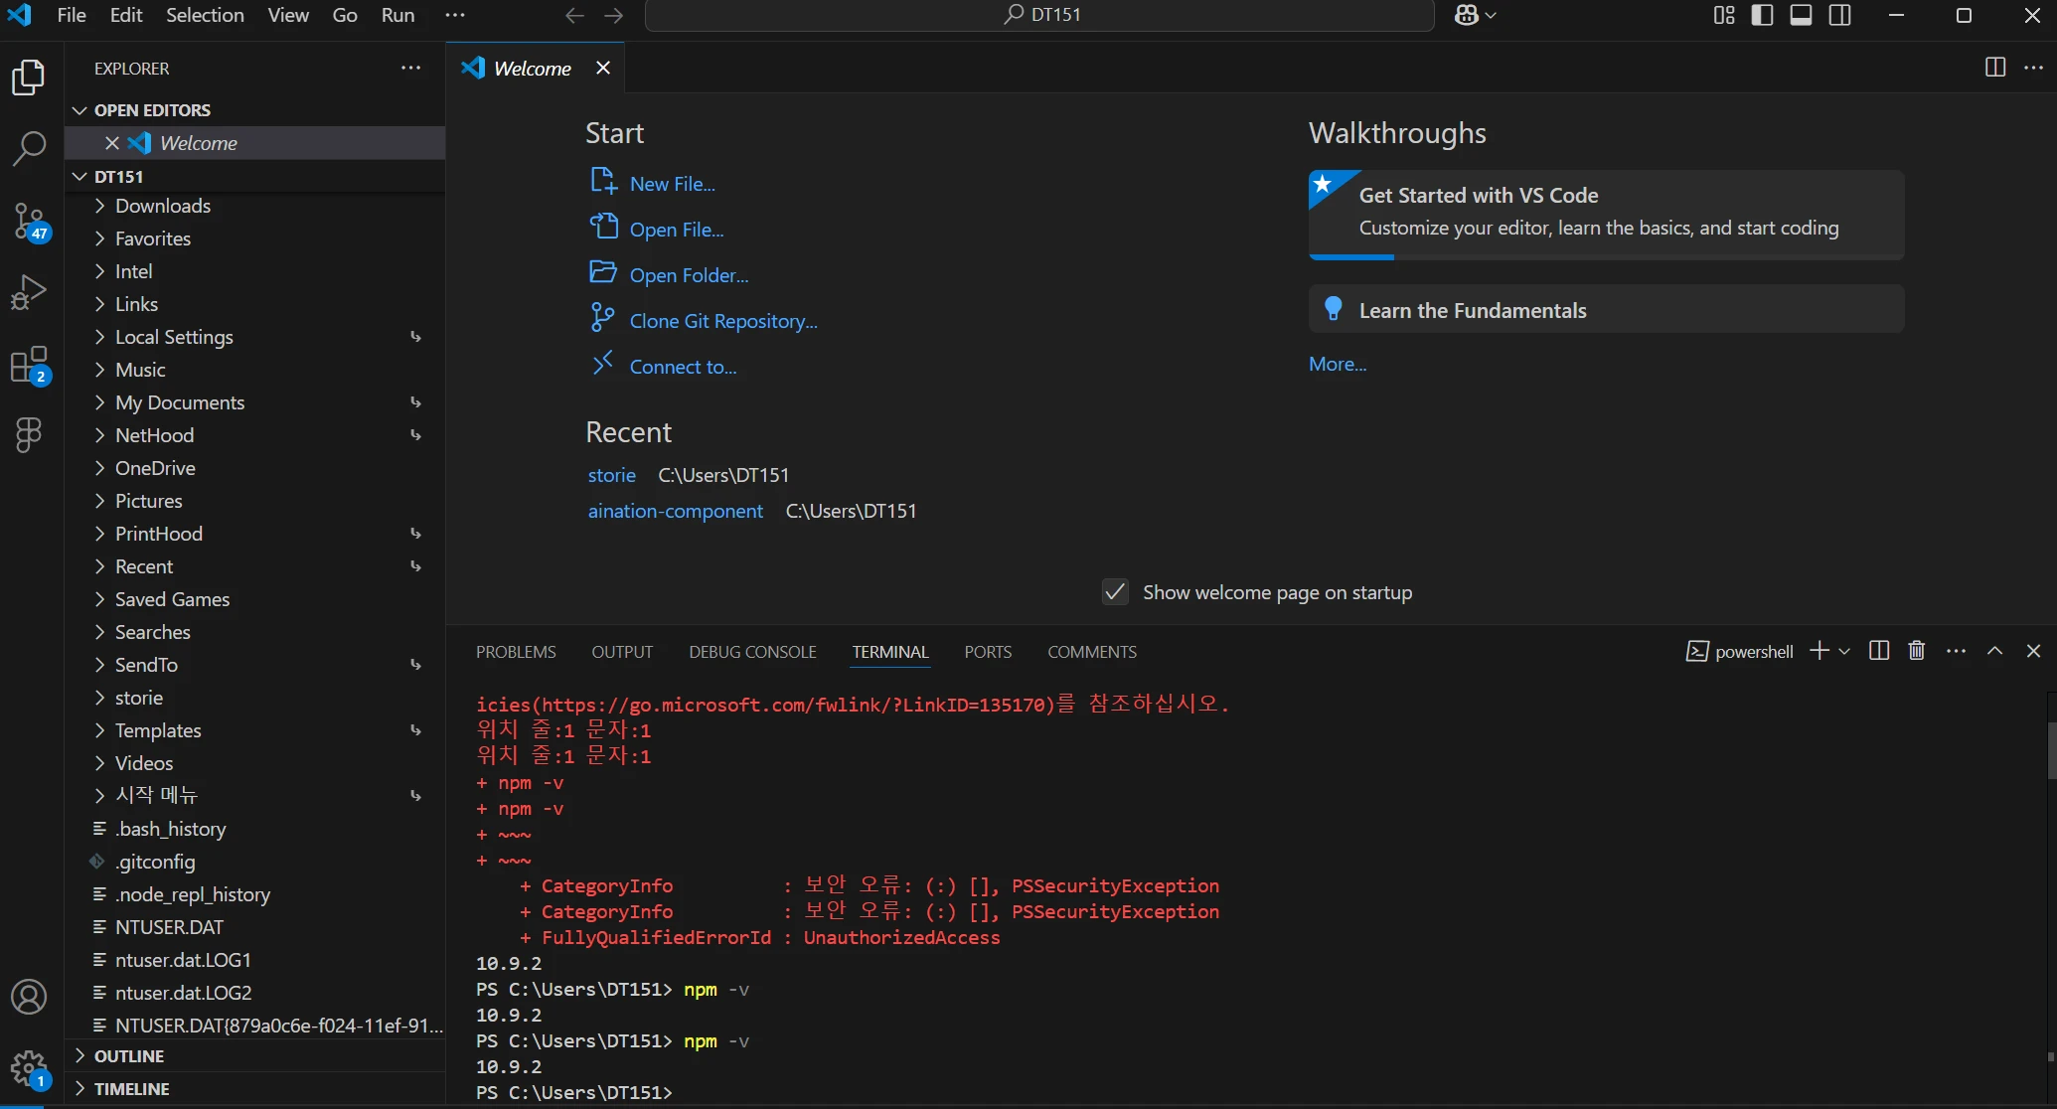Close Welcome in Open Editors list
The height and width of the screenshot is (1109, 2057).
tap(112, 143)
